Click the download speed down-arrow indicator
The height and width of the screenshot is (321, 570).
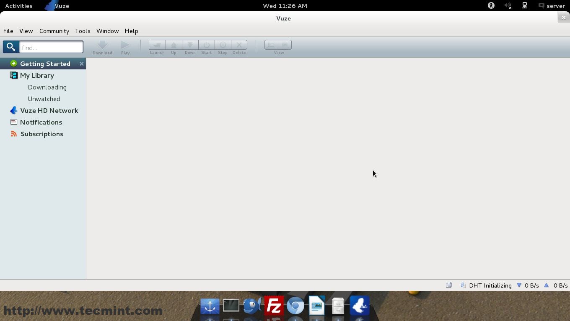click(519, 285)
